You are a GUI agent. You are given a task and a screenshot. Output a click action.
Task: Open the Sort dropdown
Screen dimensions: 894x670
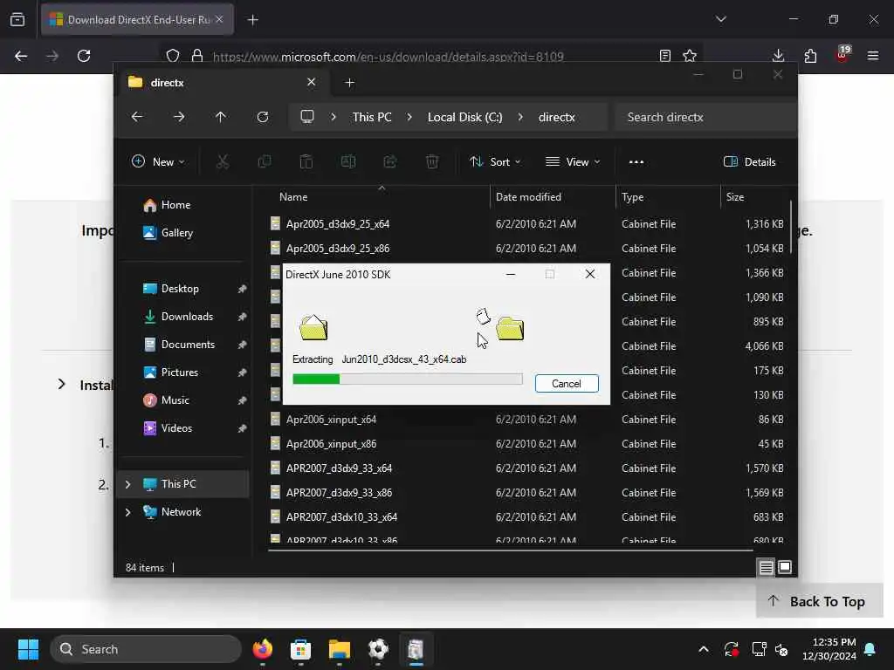[494, 161]
